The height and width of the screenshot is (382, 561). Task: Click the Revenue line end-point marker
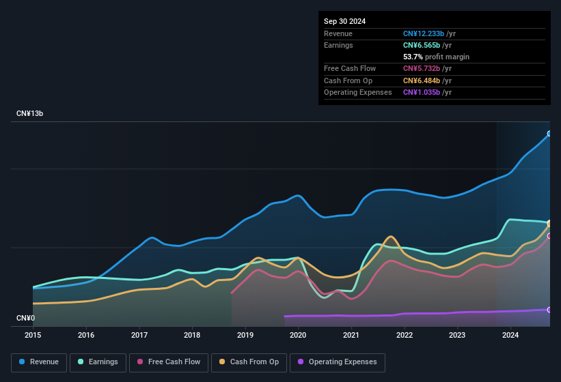coord(549,134)
